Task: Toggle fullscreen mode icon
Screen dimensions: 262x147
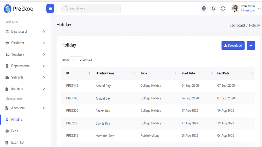Action: (x=223, y=9)
